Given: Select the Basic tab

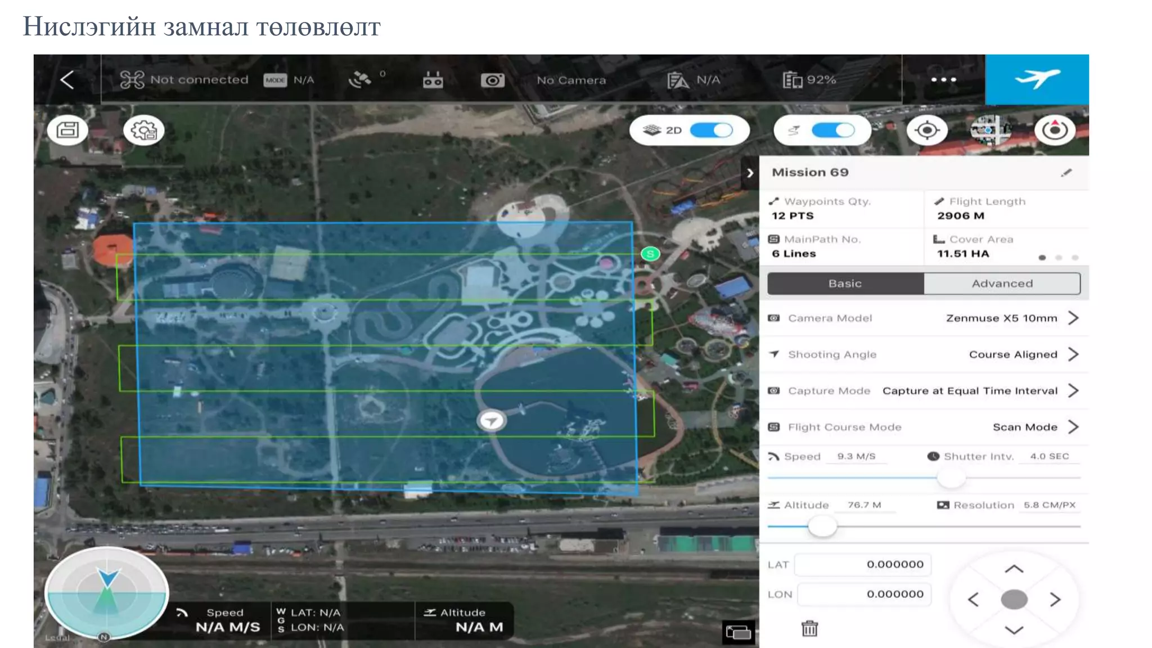Looking at the screenshot, I should [845, 283].
